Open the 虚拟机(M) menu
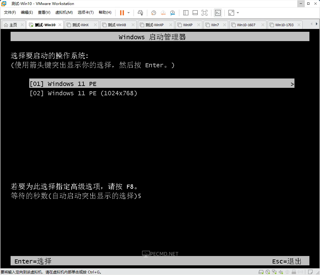This screenshot has width=320, height=275. tap(64, 12)
